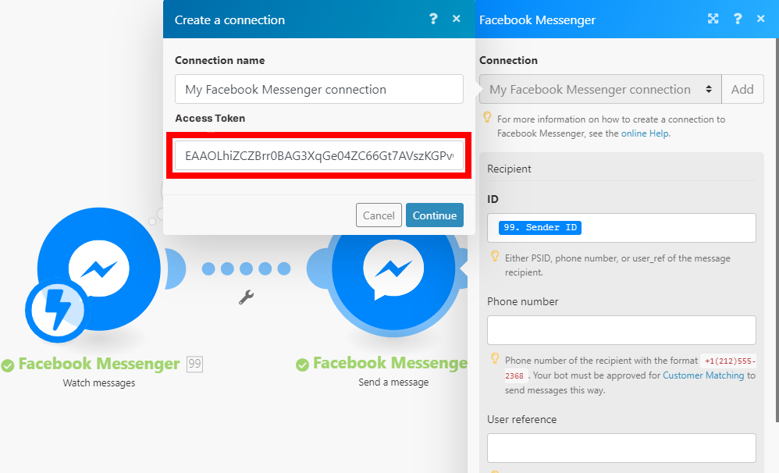Click the wrench icon on the route
This screenshot has width=779, height=473.
[x=246, y=297]
